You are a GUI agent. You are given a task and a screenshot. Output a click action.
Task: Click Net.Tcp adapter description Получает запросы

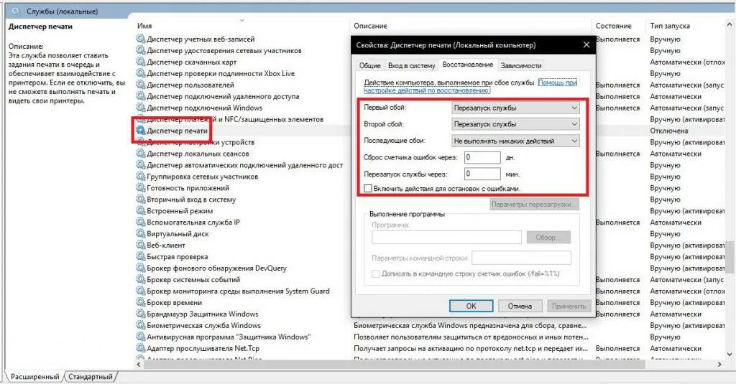pos(471,348)
